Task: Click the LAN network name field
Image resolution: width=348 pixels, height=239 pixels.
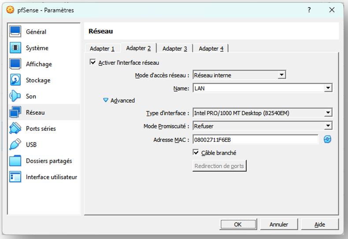Action: click(x=258, y=88)
